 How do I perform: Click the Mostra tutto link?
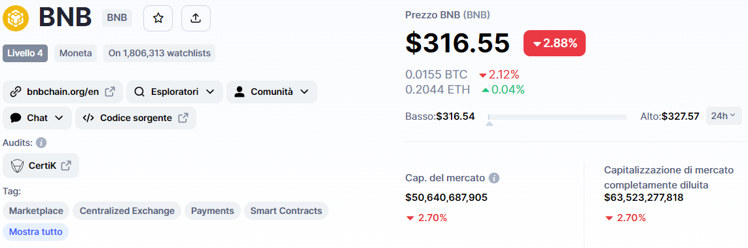[x=36, y=232]
